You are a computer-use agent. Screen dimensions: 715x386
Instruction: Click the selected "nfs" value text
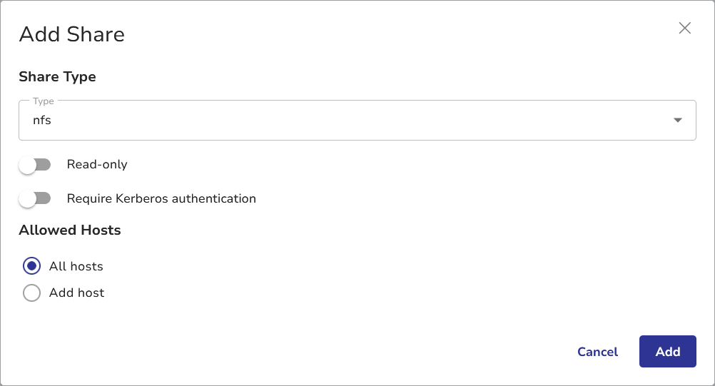(x=42, y=121)
